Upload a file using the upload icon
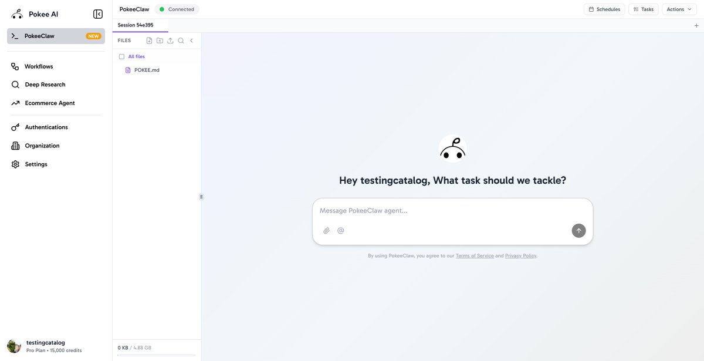 pos(170,41)
